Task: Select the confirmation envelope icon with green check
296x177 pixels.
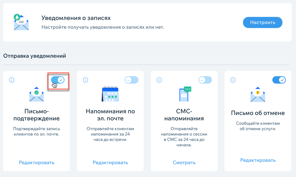Action: click(x=36, y=94)
